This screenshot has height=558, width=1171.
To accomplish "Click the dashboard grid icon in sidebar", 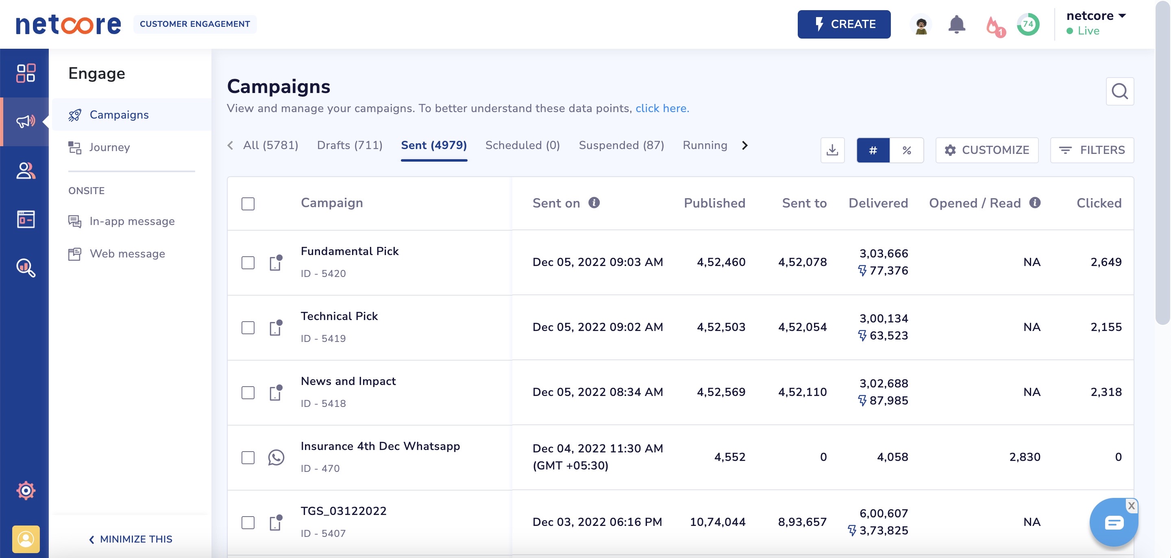I will click(26, 73).
